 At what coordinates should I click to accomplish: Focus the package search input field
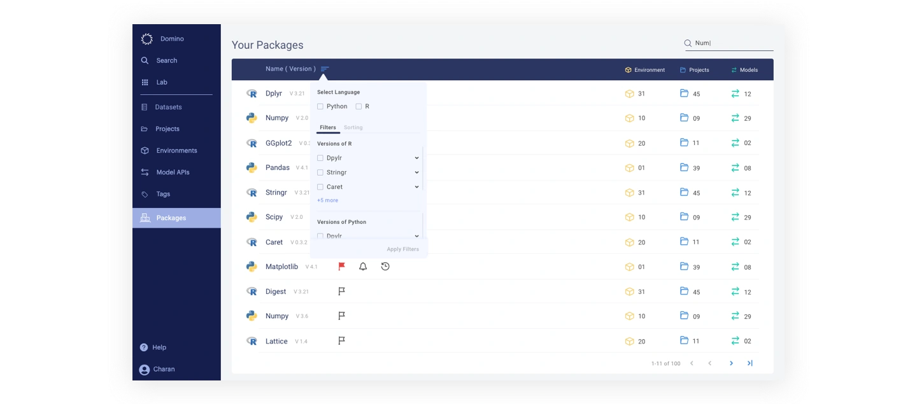[729, 43]
